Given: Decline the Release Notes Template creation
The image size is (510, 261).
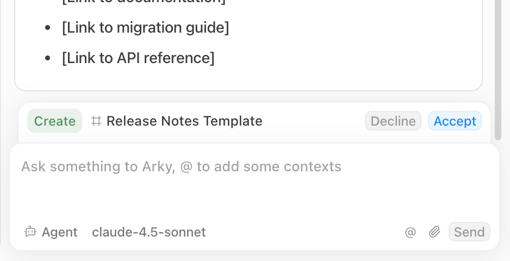Looking at the screenshot, I should pyautogui.click(x=393, y=121).
